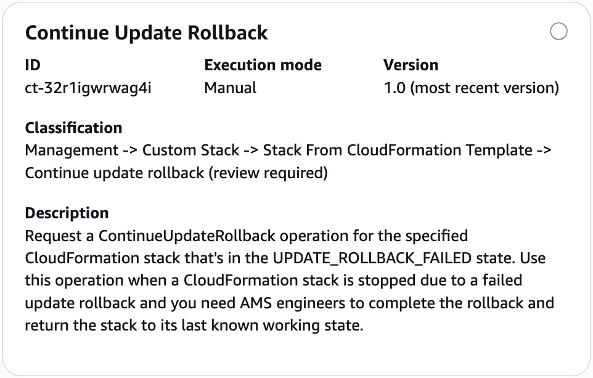
Task: Click "Custom Stack" in the classification path
Action: pyautogui.click(x=190, y=150)
